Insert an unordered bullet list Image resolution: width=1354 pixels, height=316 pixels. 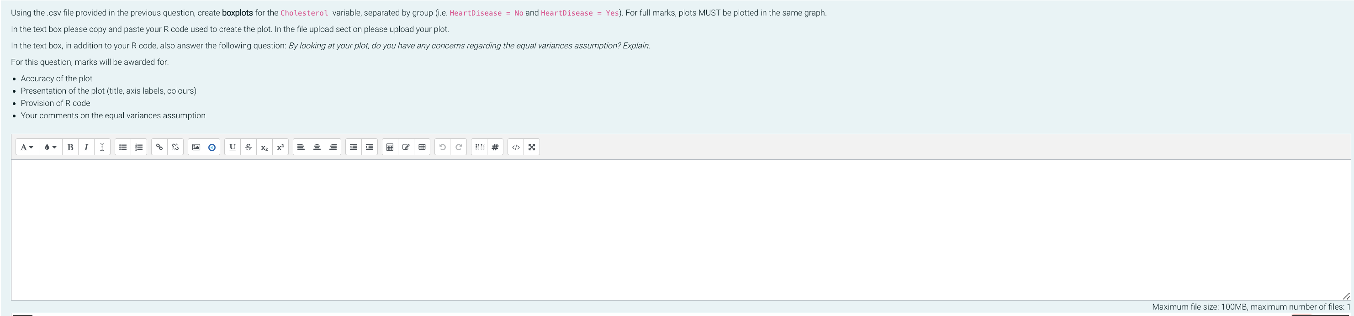click(123, 147)
